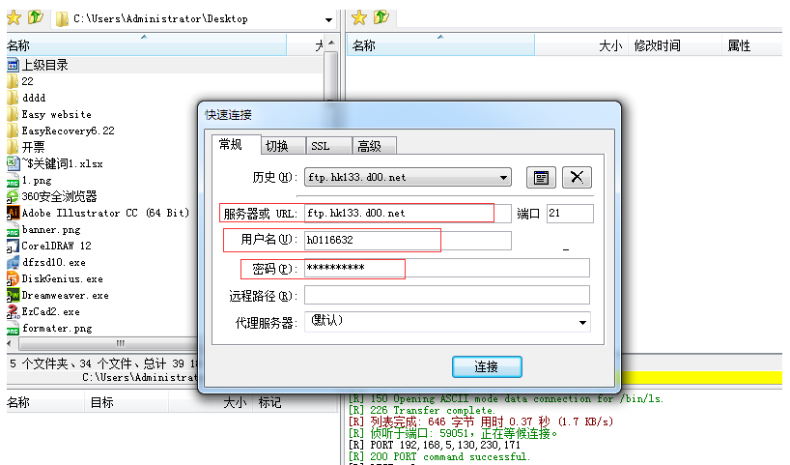Viewport: 790px width, 465px height.
Task: Click the local status text 5 个文件夹、34 个文件
Action: 71,363
